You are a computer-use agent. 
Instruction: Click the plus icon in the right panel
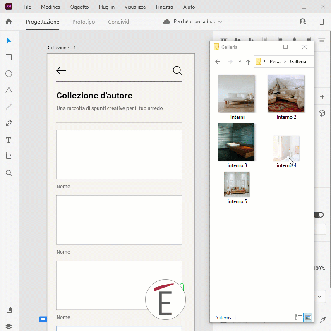[x=322, y=97]
